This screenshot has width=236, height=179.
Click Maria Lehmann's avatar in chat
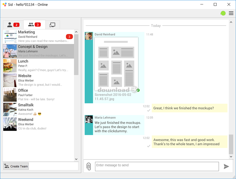click(x=89, y=119)
